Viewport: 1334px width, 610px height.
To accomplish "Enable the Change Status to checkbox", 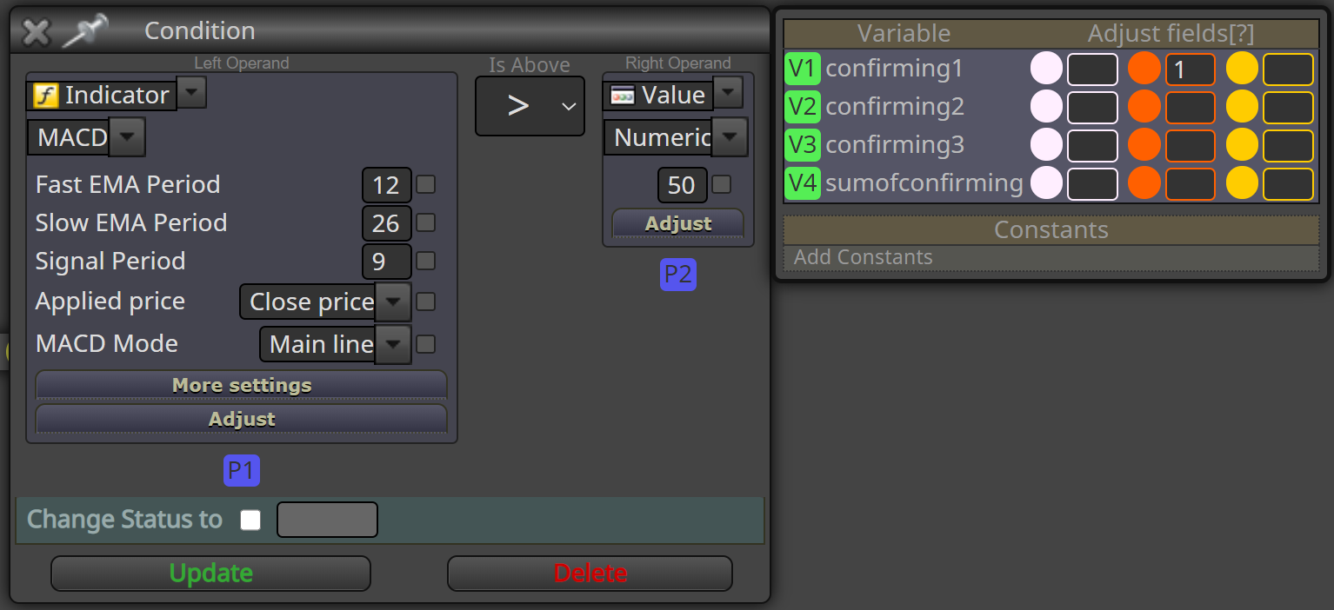I will pos(250,520).
